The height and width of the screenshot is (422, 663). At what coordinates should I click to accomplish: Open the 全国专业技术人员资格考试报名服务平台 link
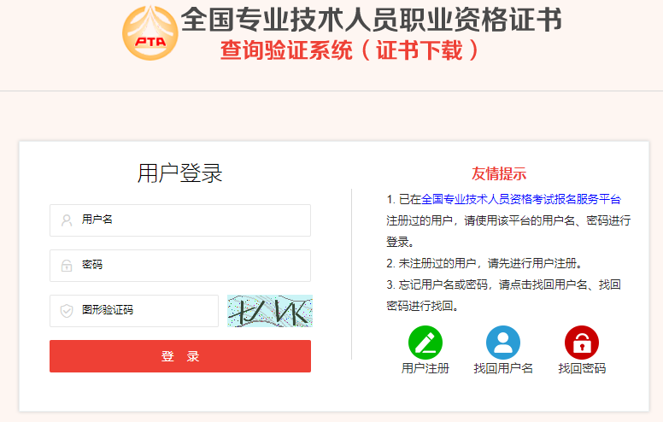(521, 199)
